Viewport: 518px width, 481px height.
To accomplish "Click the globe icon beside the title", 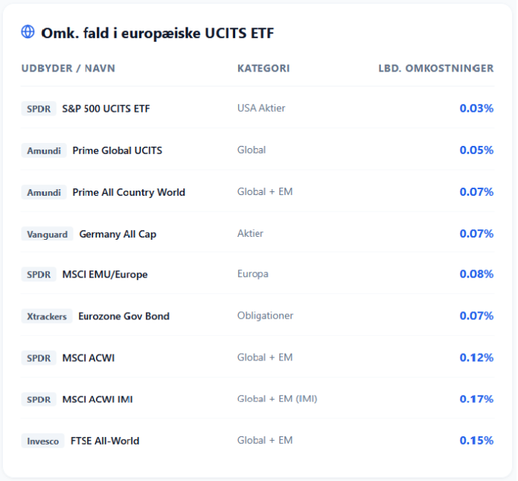I will 28,32.
